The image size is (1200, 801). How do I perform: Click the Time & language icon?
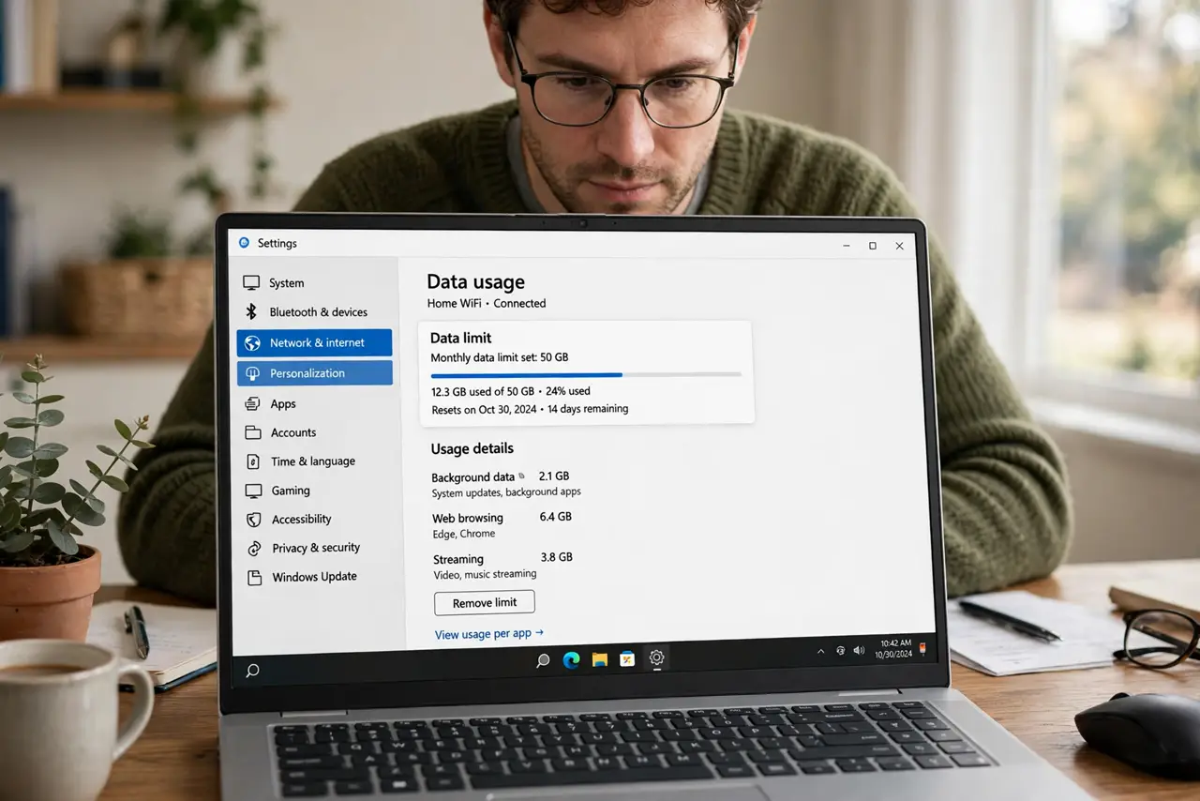coord(252,461)
